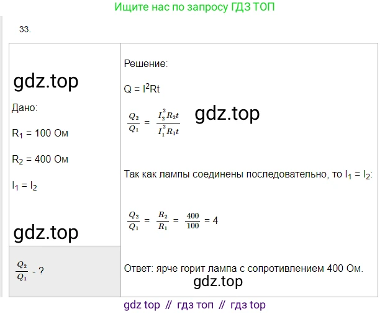
Task: Click the Q = I²Rt formula
Action: click(x=142, y=89)
